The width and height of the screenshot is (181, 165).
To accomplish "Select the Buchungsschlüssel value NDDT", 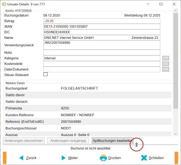I will pos(66,128).
